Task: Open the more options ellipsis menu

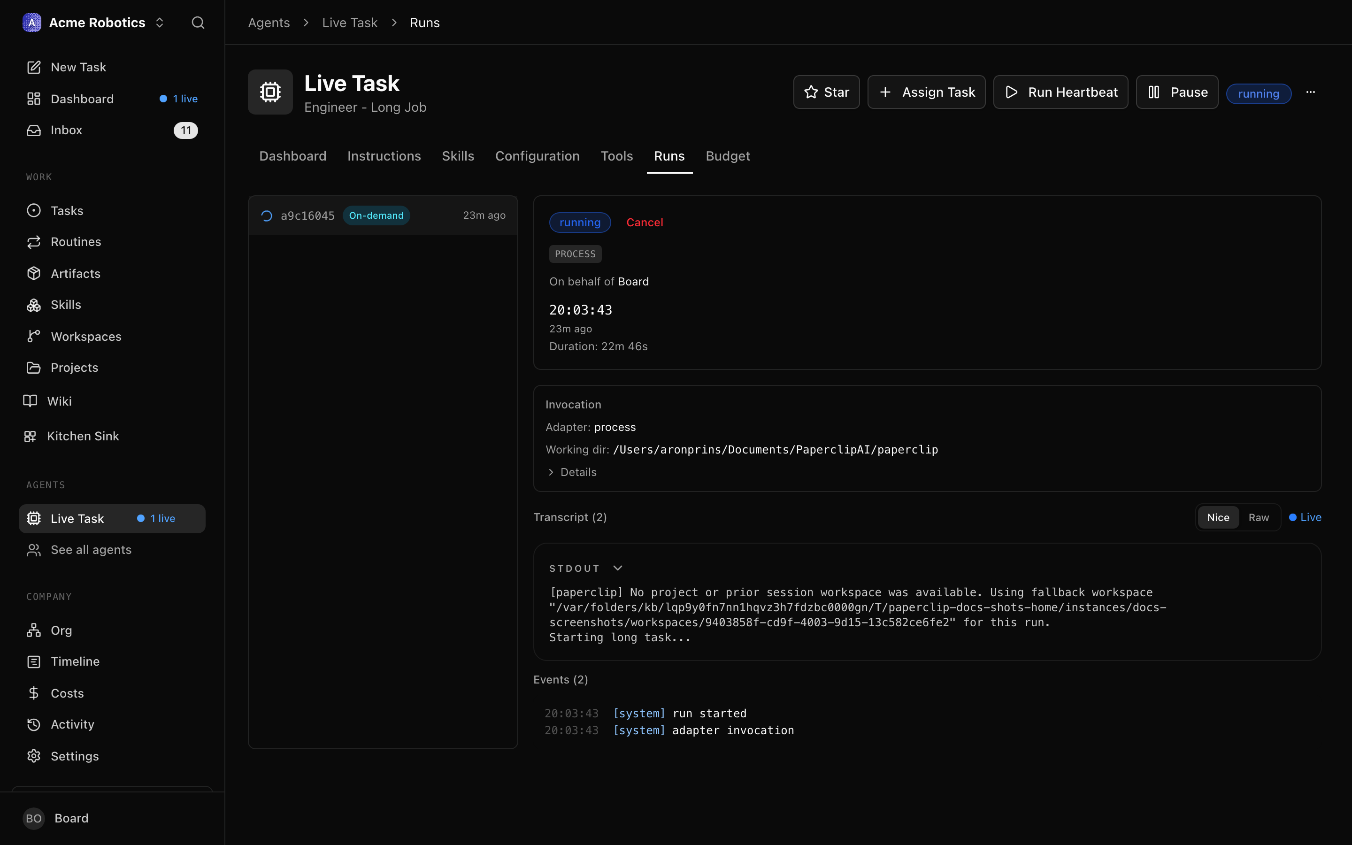Action: coord(1311,92)
